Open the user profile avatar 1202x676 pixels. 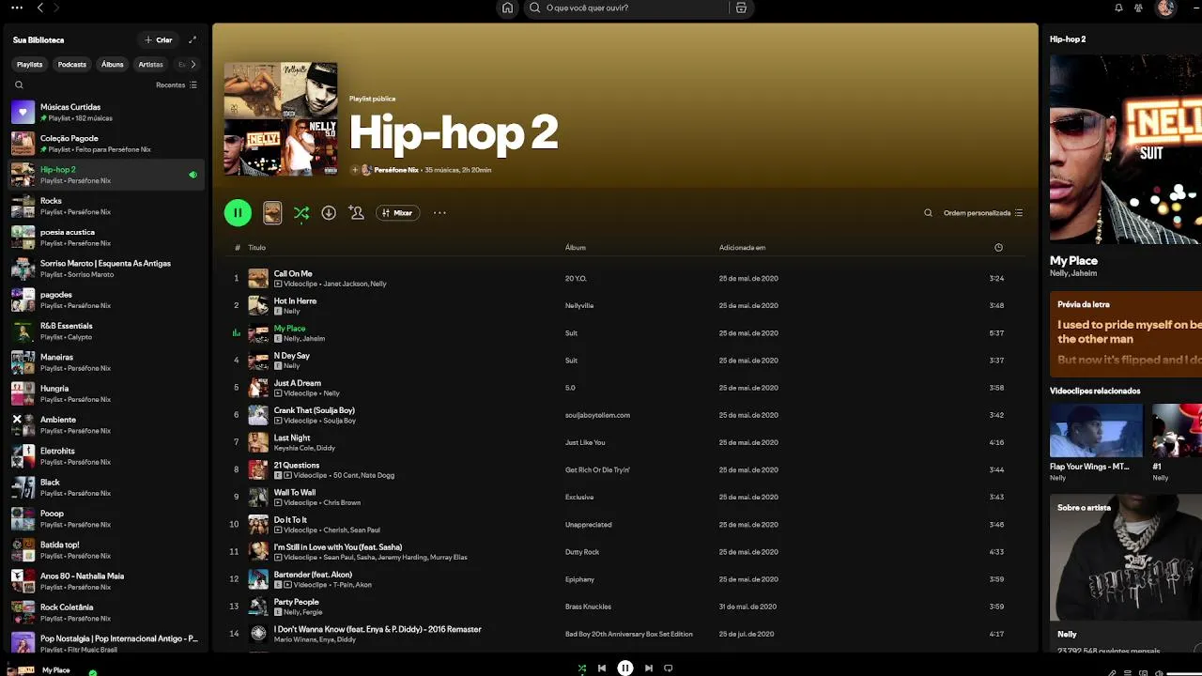pos(1165,8)
